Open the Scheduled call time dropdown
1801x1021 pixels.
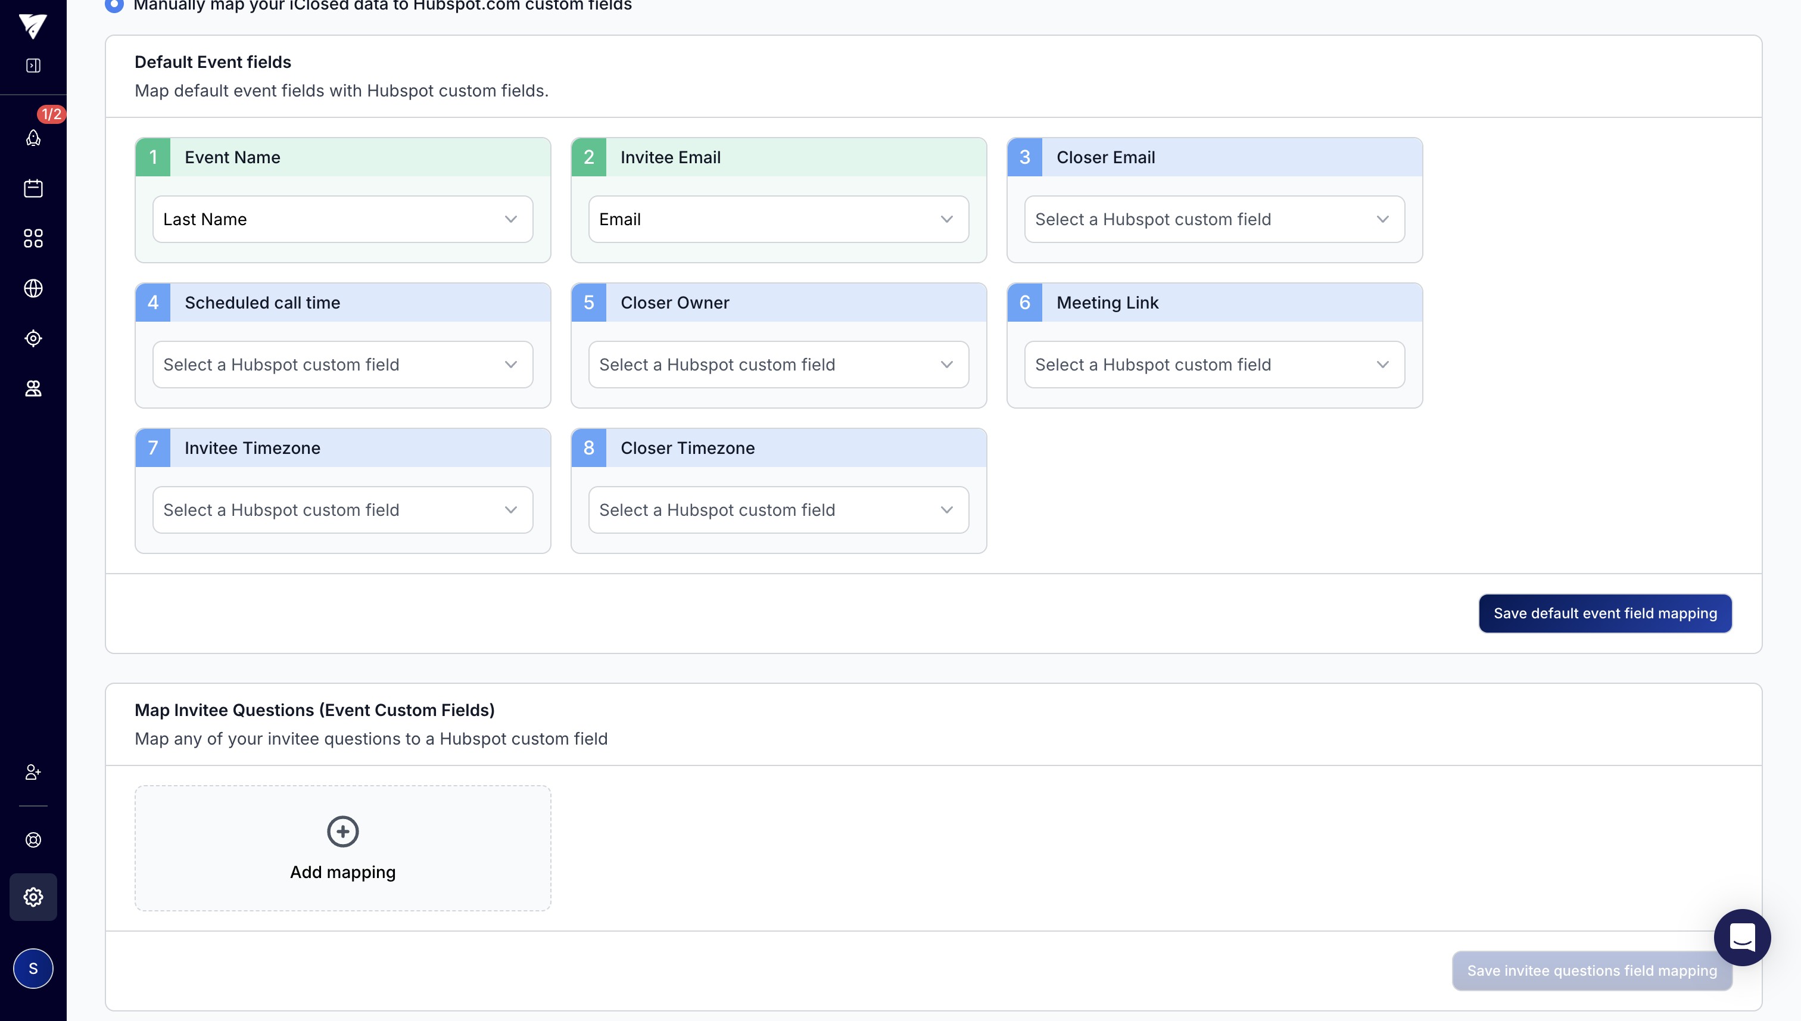click(342, 365)
